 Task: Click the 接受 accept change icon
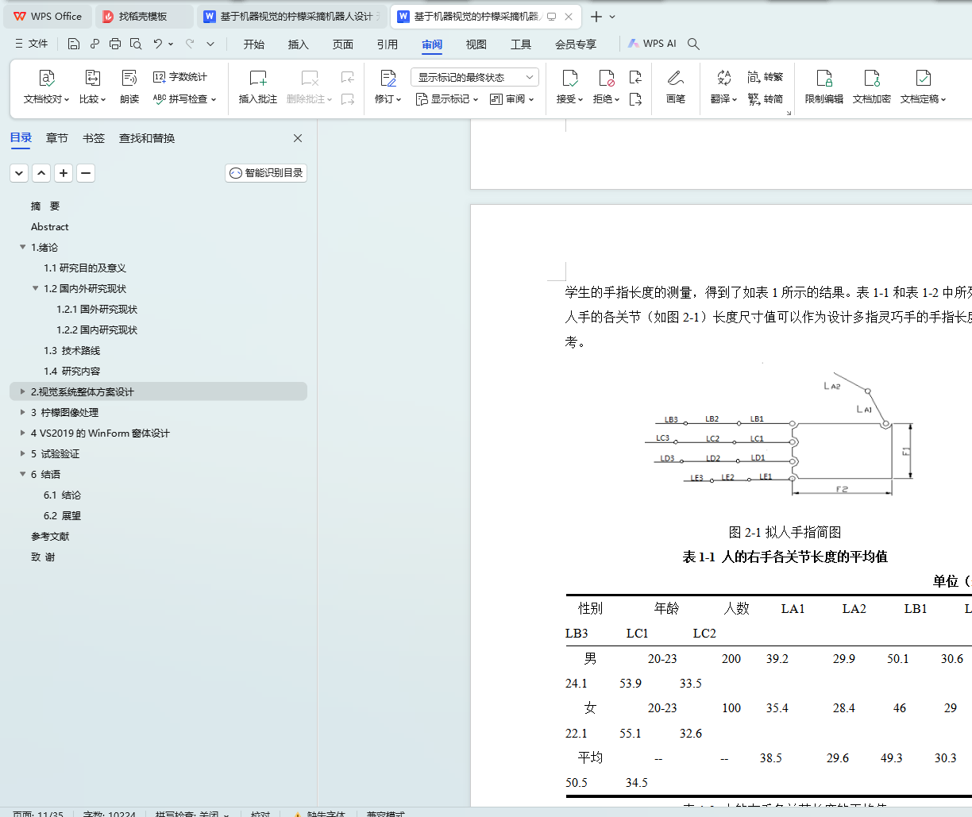coord(569,78)
